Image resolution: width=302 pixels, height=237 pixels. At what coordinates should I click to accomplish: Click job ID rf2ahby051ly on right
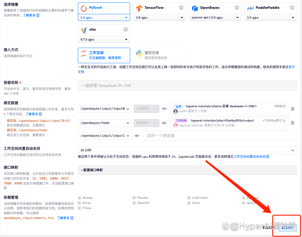(274, 120)
